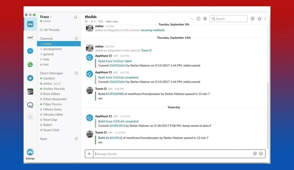Open the Channels section header
This screenshot has height=170, width=294.
46,39
